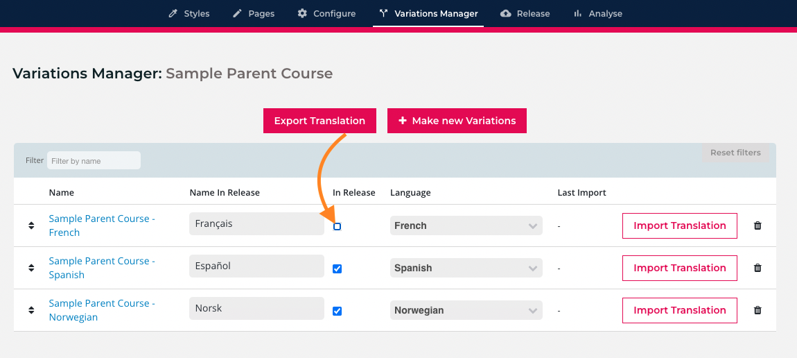
Task: Click Make new Variations button
Action: (x=457, y=121)
